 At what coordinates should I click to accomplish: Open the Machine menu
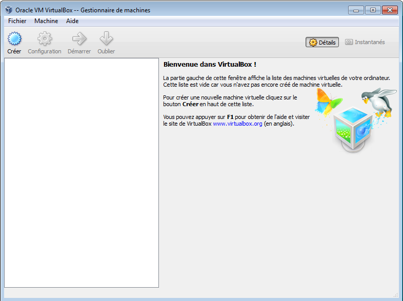46,21
